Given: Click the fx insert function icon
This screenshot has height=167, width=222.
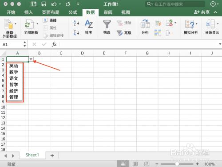Looking at the screenshot, I should coord(54,44).
